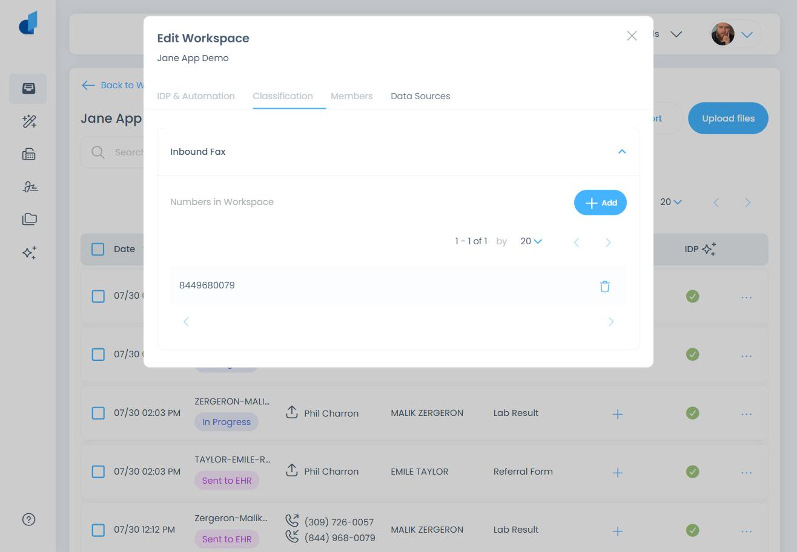The image size is (797, 552).
Task: Click the right arrow below the 8449680079 row
Action: [x=610, y=322]
